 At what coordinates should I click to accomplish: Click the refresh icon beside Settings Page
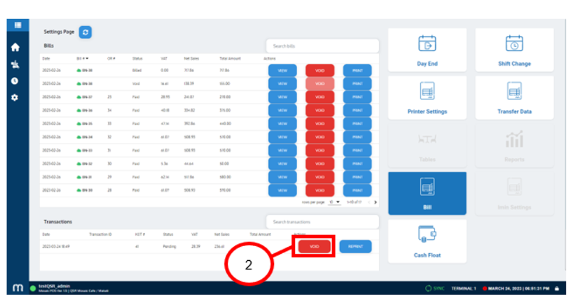(86, 33)
